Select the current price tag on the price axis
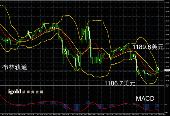This screenshot has width=170, height=116. pos(167,70)
